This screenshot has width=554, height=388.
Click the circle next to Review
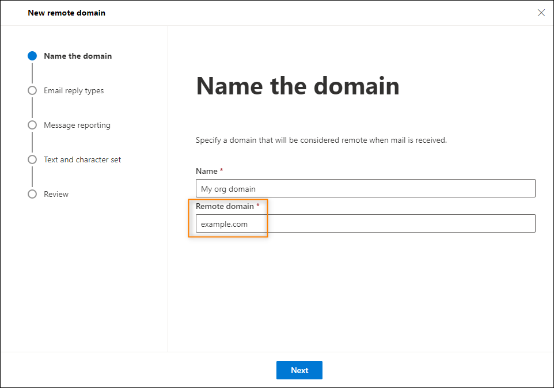click(32, 194)
